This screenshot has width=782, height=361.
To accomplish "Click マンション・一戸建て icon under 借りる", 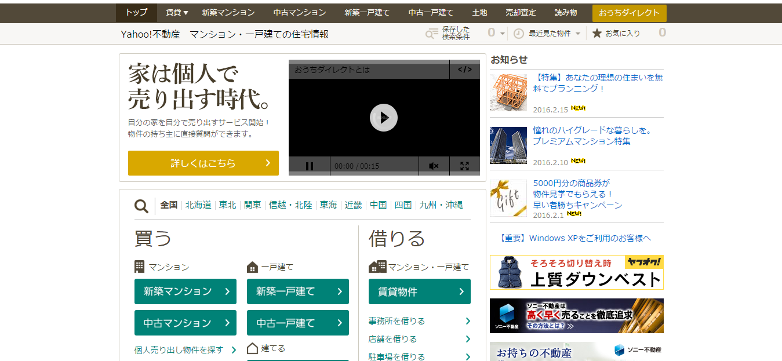I will pyautogui.click(x=377, y=267).
